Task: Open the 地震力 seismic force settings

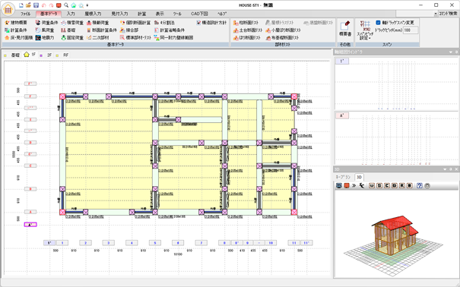Action: [45, 38]
